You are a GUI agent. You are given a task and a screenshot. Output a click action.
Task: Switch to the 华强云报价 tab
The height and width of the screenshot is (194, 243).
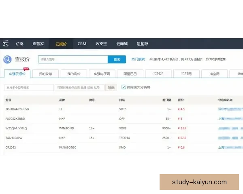pyautogui.click(x=17, y=74)
